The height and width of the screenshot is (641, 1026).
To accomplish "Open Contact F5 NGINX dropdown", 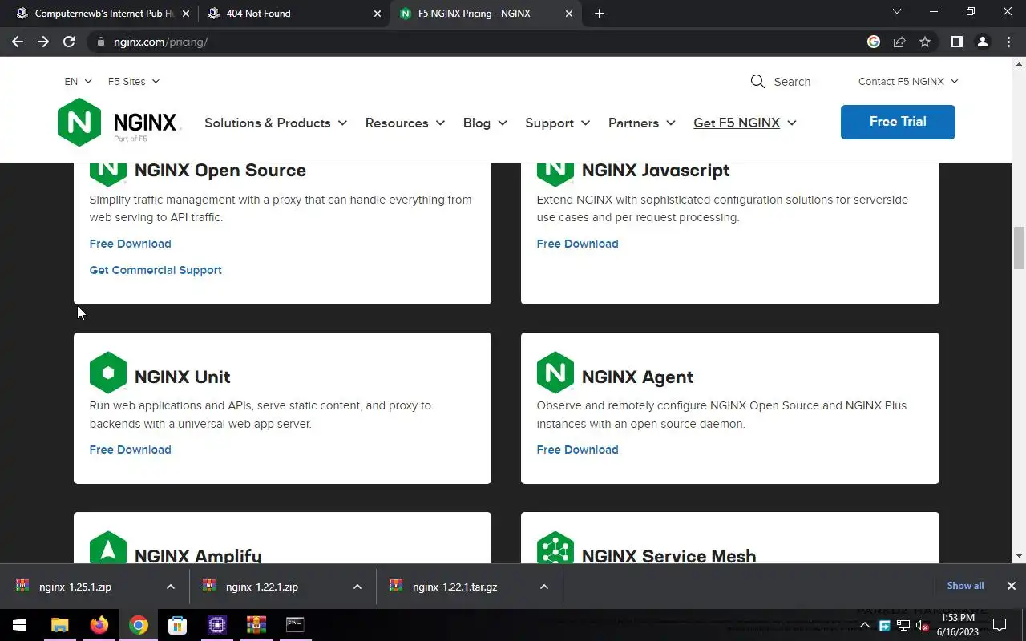I will tap(908, 81).
